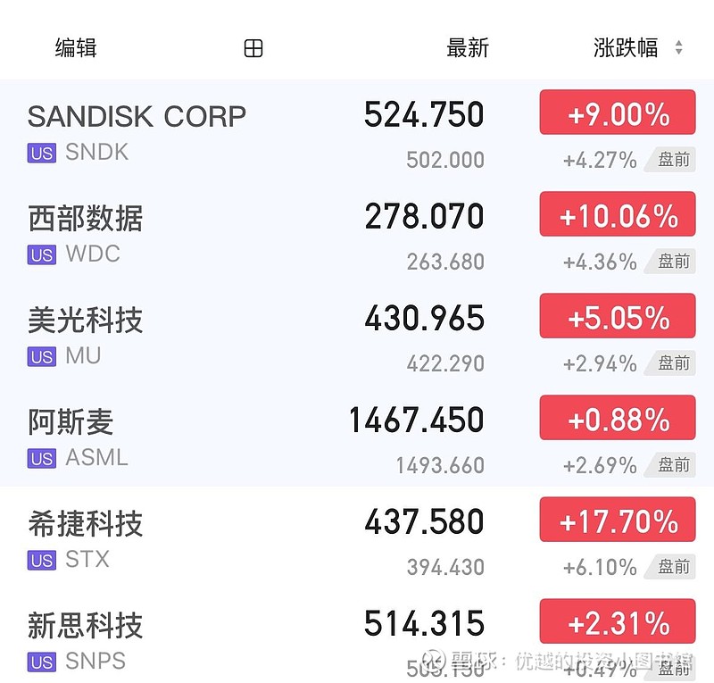Toggle SANDISK +9.00% change badge
The height and width of the screenshot is (683, 714).
pyautogui.click(x=618, y=113)
